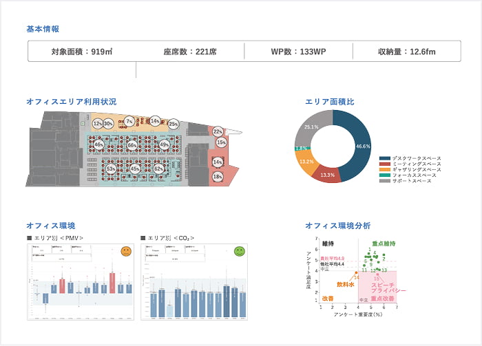Image resolution: width=482 pixels, height=346 pixels.
Task: Open the エリア別 PMV chart thumbnail
Action: click(x=80, y=281)
